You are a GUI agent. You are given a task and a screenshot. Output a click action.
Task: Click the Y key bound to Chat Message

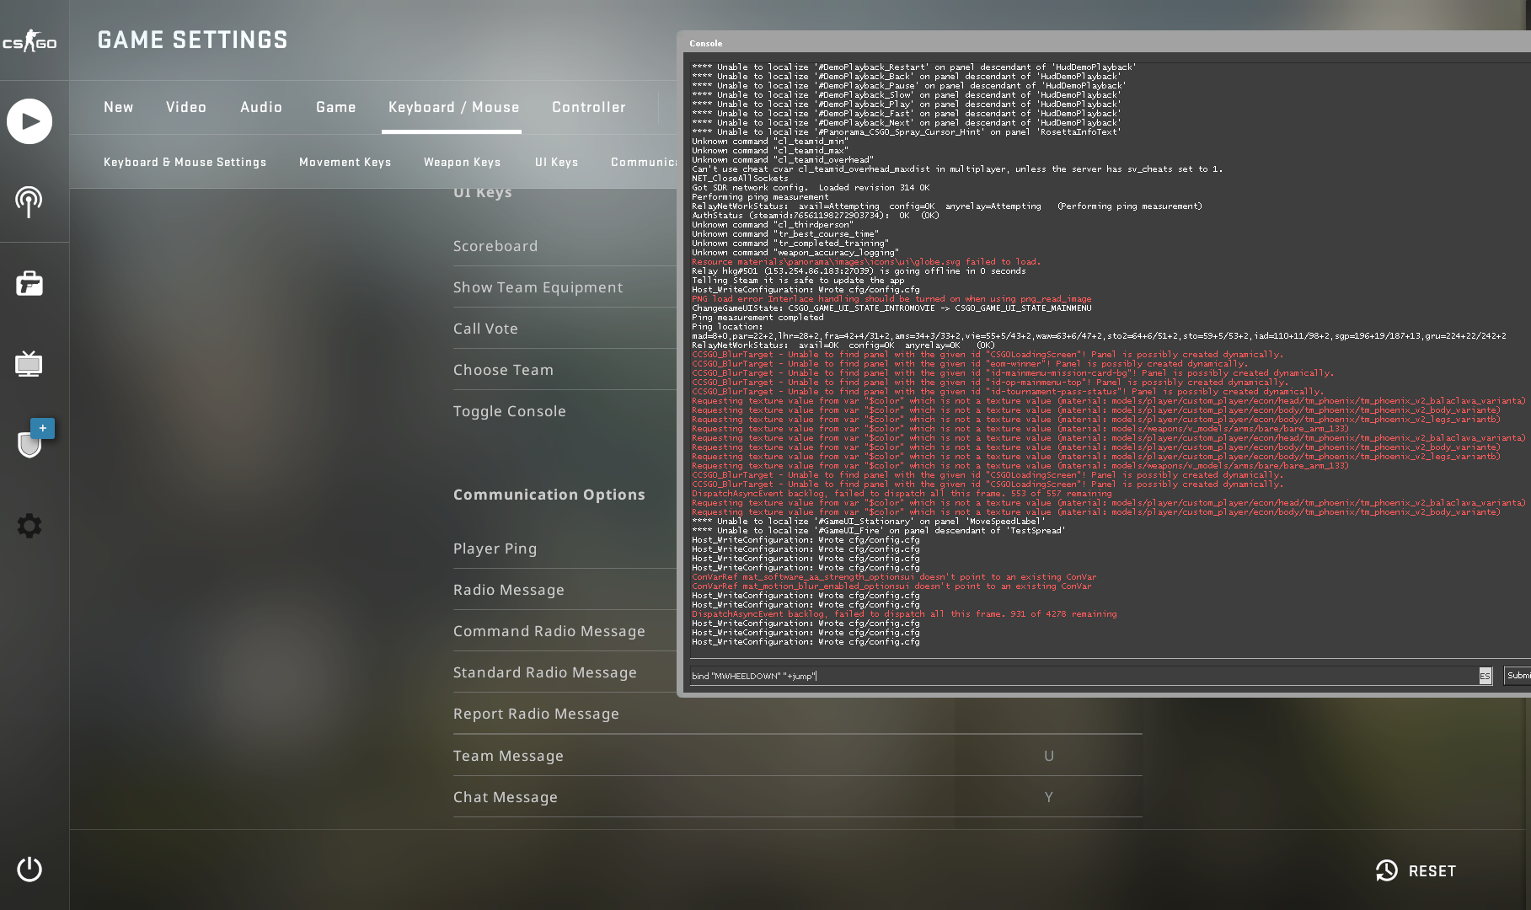point(1049,797)
